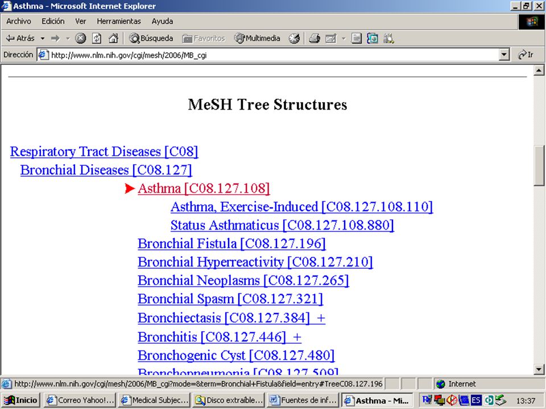546x409 pixels.
Task: Click the safely remove hardware tray icon
Action: click(x=501, y=400)
